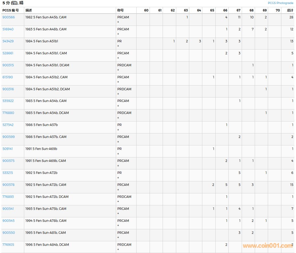Click the total count 28 for 1982 coin

tap(291, 17)
